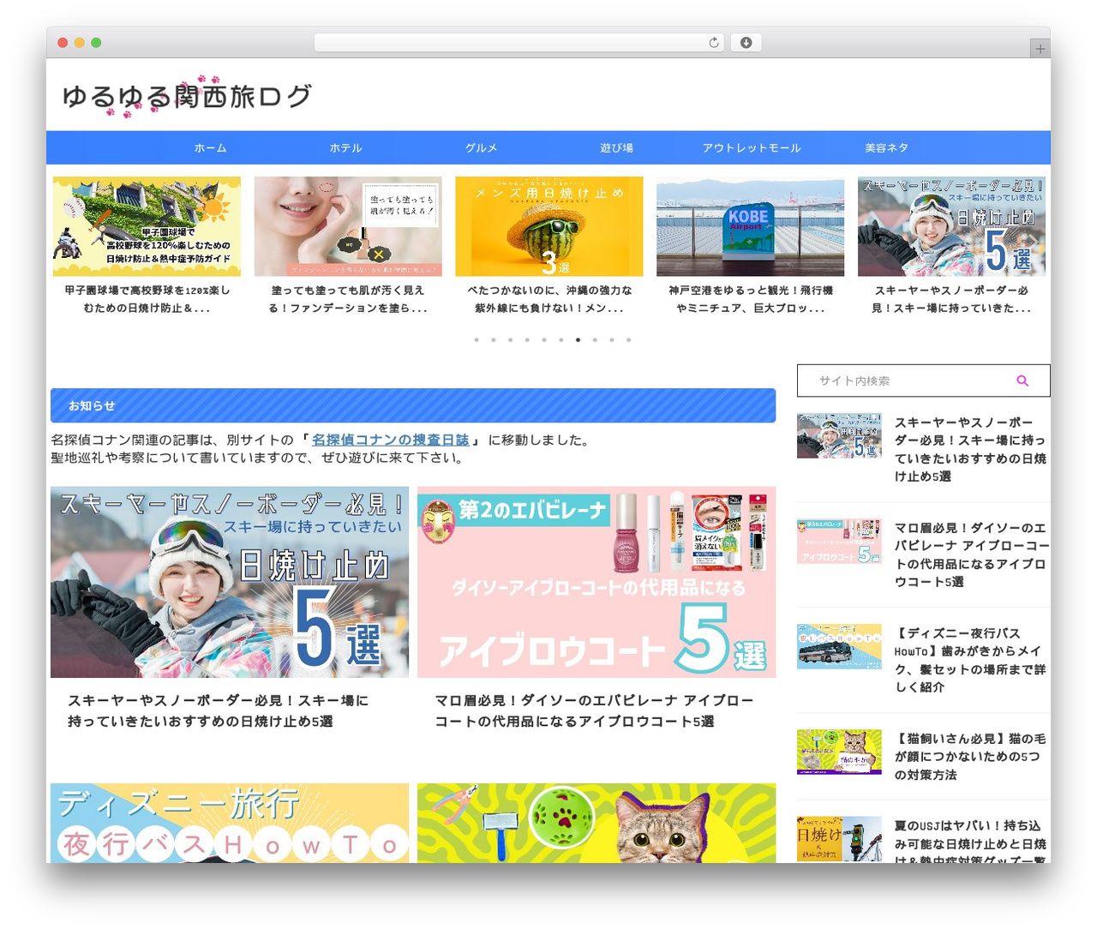Open the アウトレットモール menu item

(x=752, y=147)
